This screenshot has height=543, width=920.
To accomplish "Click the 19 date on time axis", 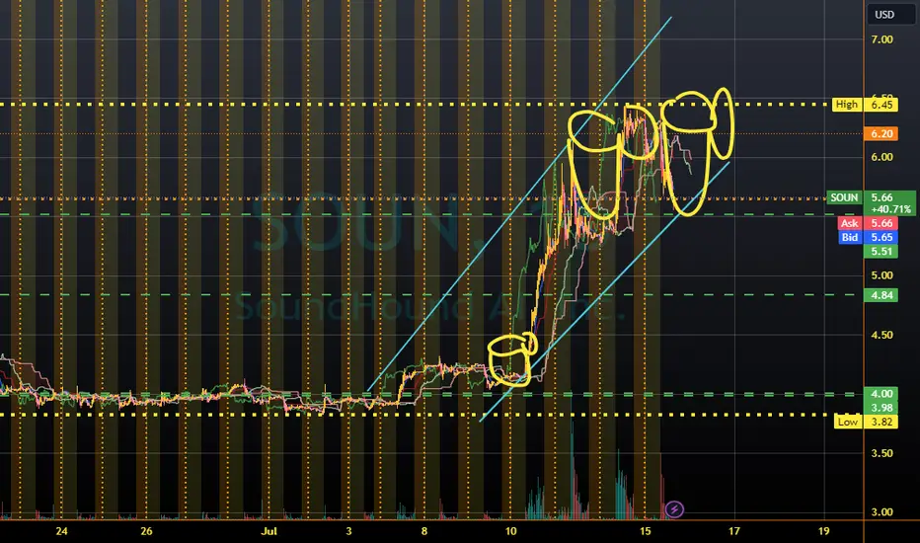I will (x=824, y=531).
